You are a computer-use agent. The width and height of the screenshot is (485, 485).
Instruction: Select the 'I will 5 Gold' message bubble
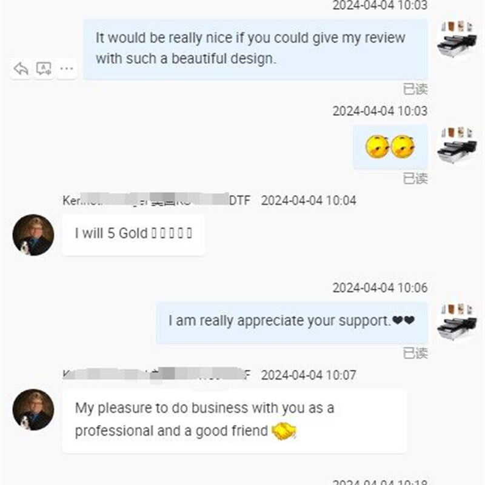133,235
